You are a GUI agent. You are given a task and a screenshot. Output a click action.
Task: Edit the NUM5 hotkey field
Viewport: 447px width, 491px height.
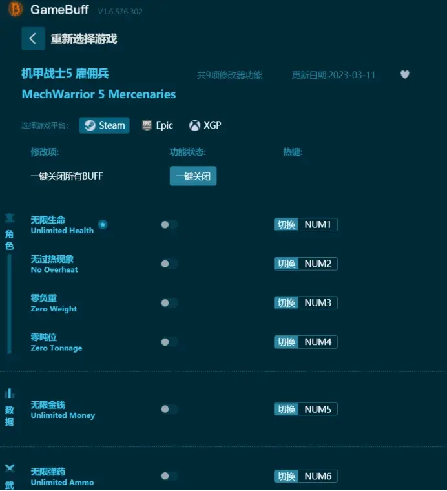318,409
